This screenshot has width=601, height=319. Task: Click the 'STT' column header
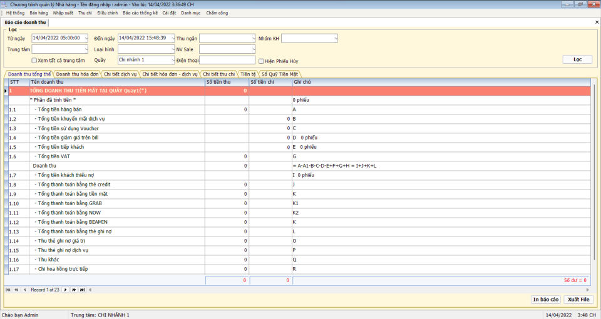[19, 82]
